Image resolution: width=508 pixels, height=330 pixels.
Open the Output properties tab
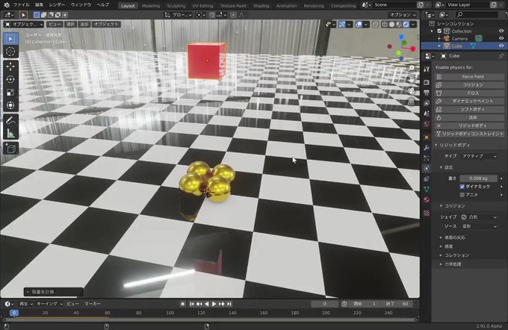coord(427,93)
